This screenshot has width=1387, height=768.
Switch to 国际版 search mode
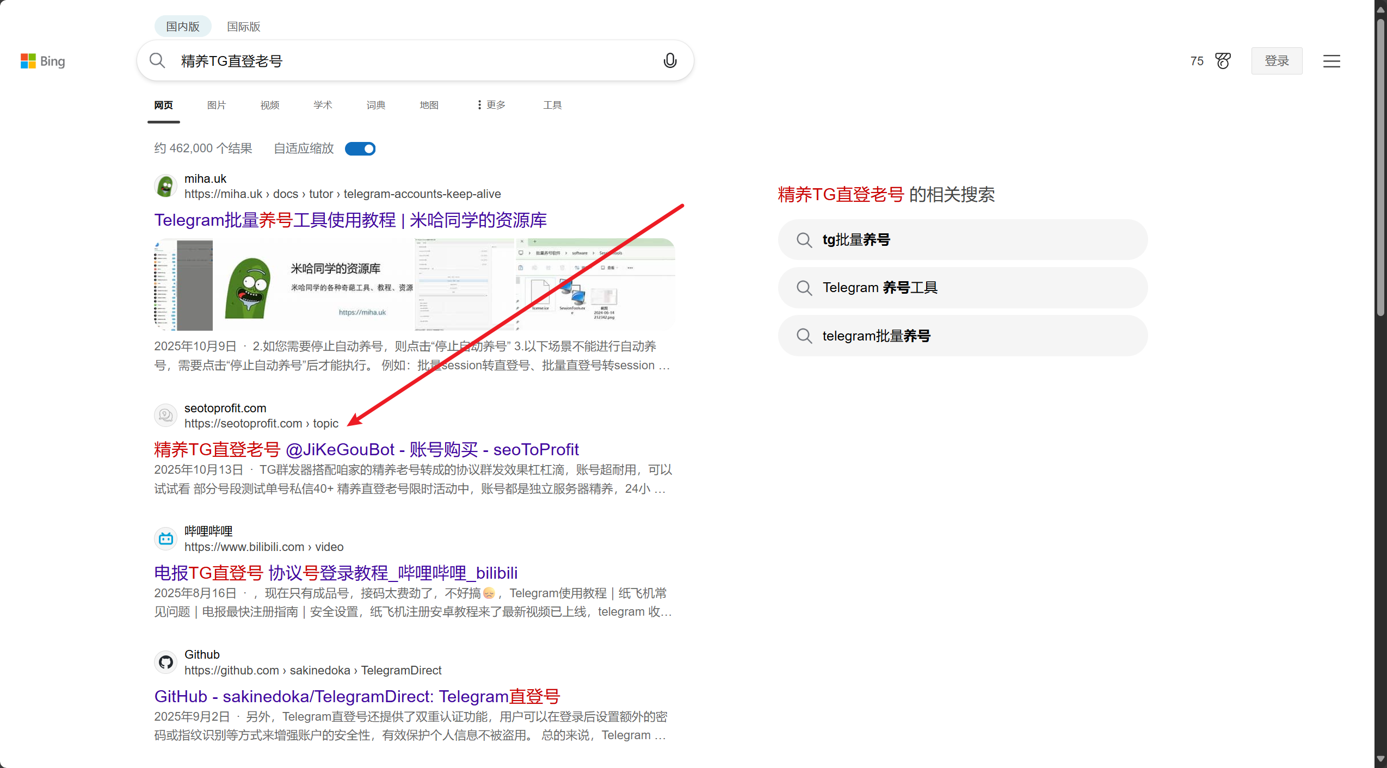tap(243, 27)
